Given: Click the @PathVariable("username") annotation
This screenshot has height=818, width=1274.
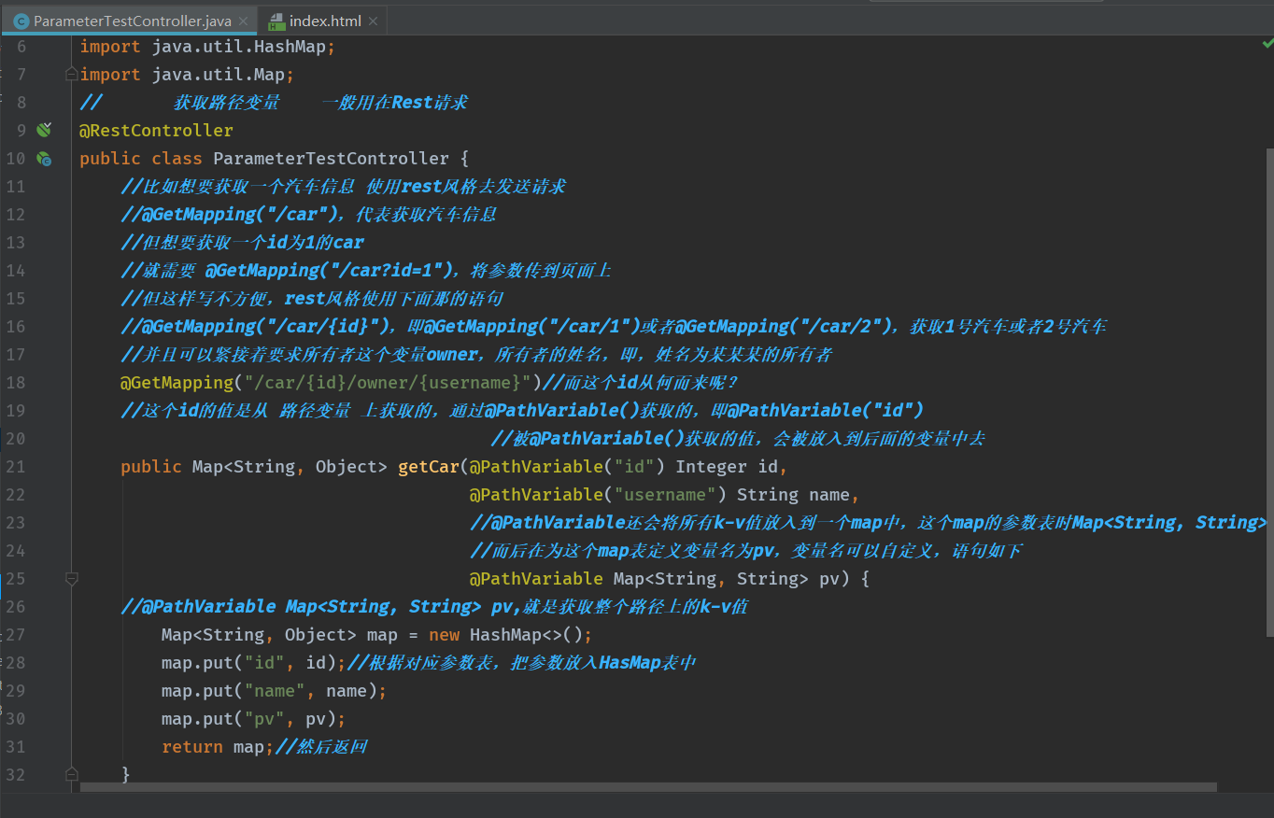Looking at the screenshot, I should pos(598,495).
